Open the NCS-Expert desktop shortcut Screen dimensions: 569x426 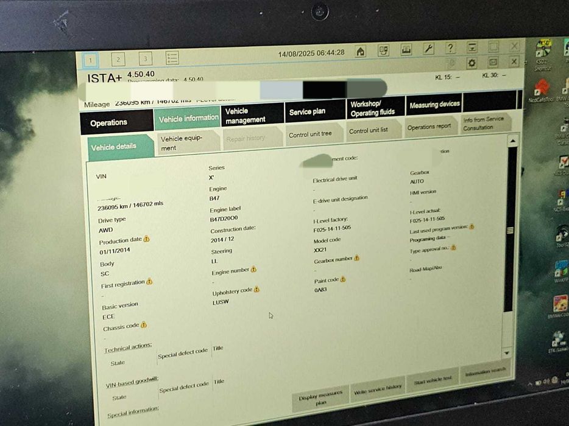562,200
